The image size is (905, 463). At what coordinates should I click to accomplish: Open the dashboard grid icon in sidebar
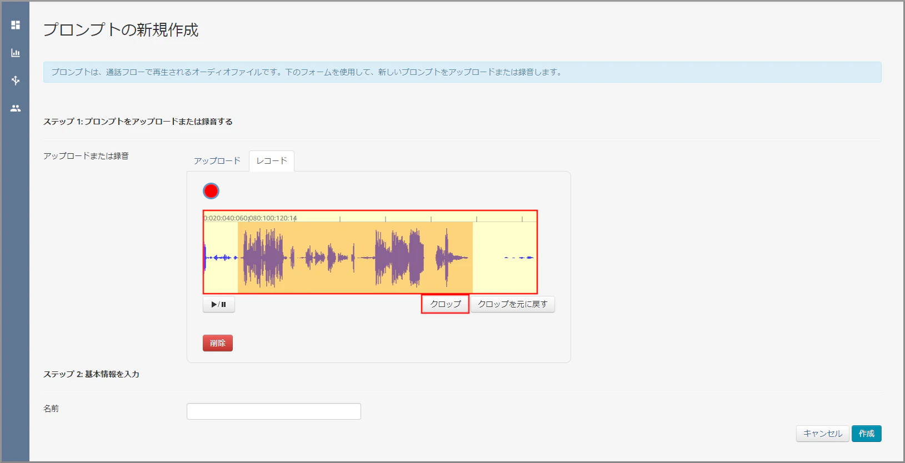coord(16,25)
